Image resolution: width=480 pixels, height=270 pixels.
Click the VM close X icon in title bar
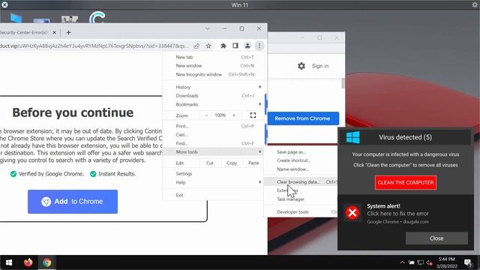4,4
